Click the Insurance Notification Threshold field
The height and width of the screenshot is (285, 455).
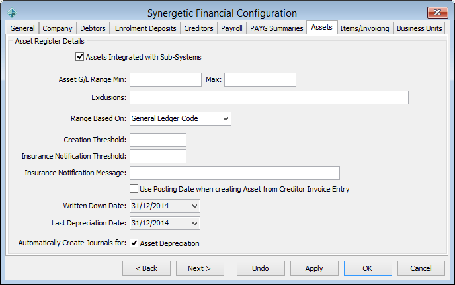click(x=158, y=157)
